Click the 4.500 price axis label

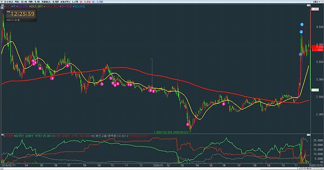[319, 27]
